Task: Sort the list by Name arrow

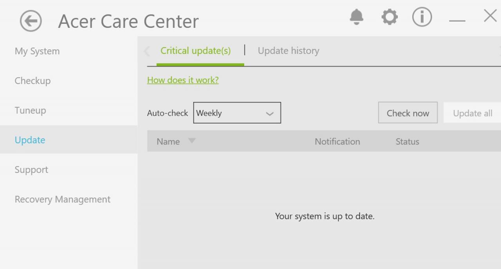Action: 192,141
